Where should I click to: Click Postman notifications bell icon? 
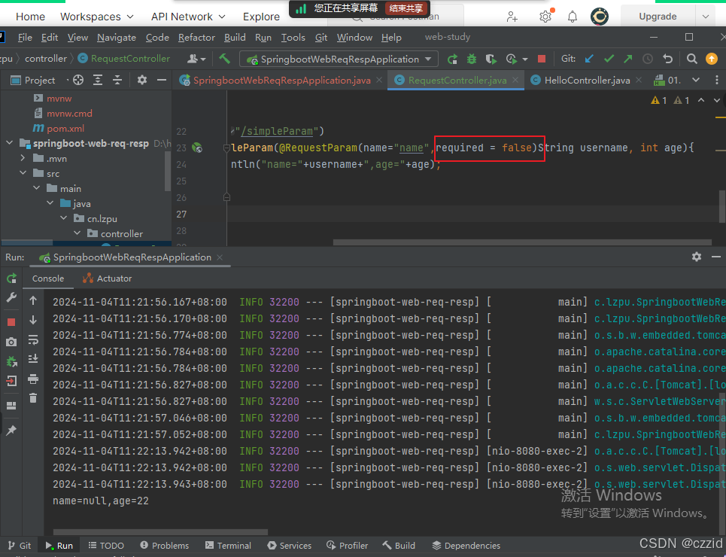(573, 17)
